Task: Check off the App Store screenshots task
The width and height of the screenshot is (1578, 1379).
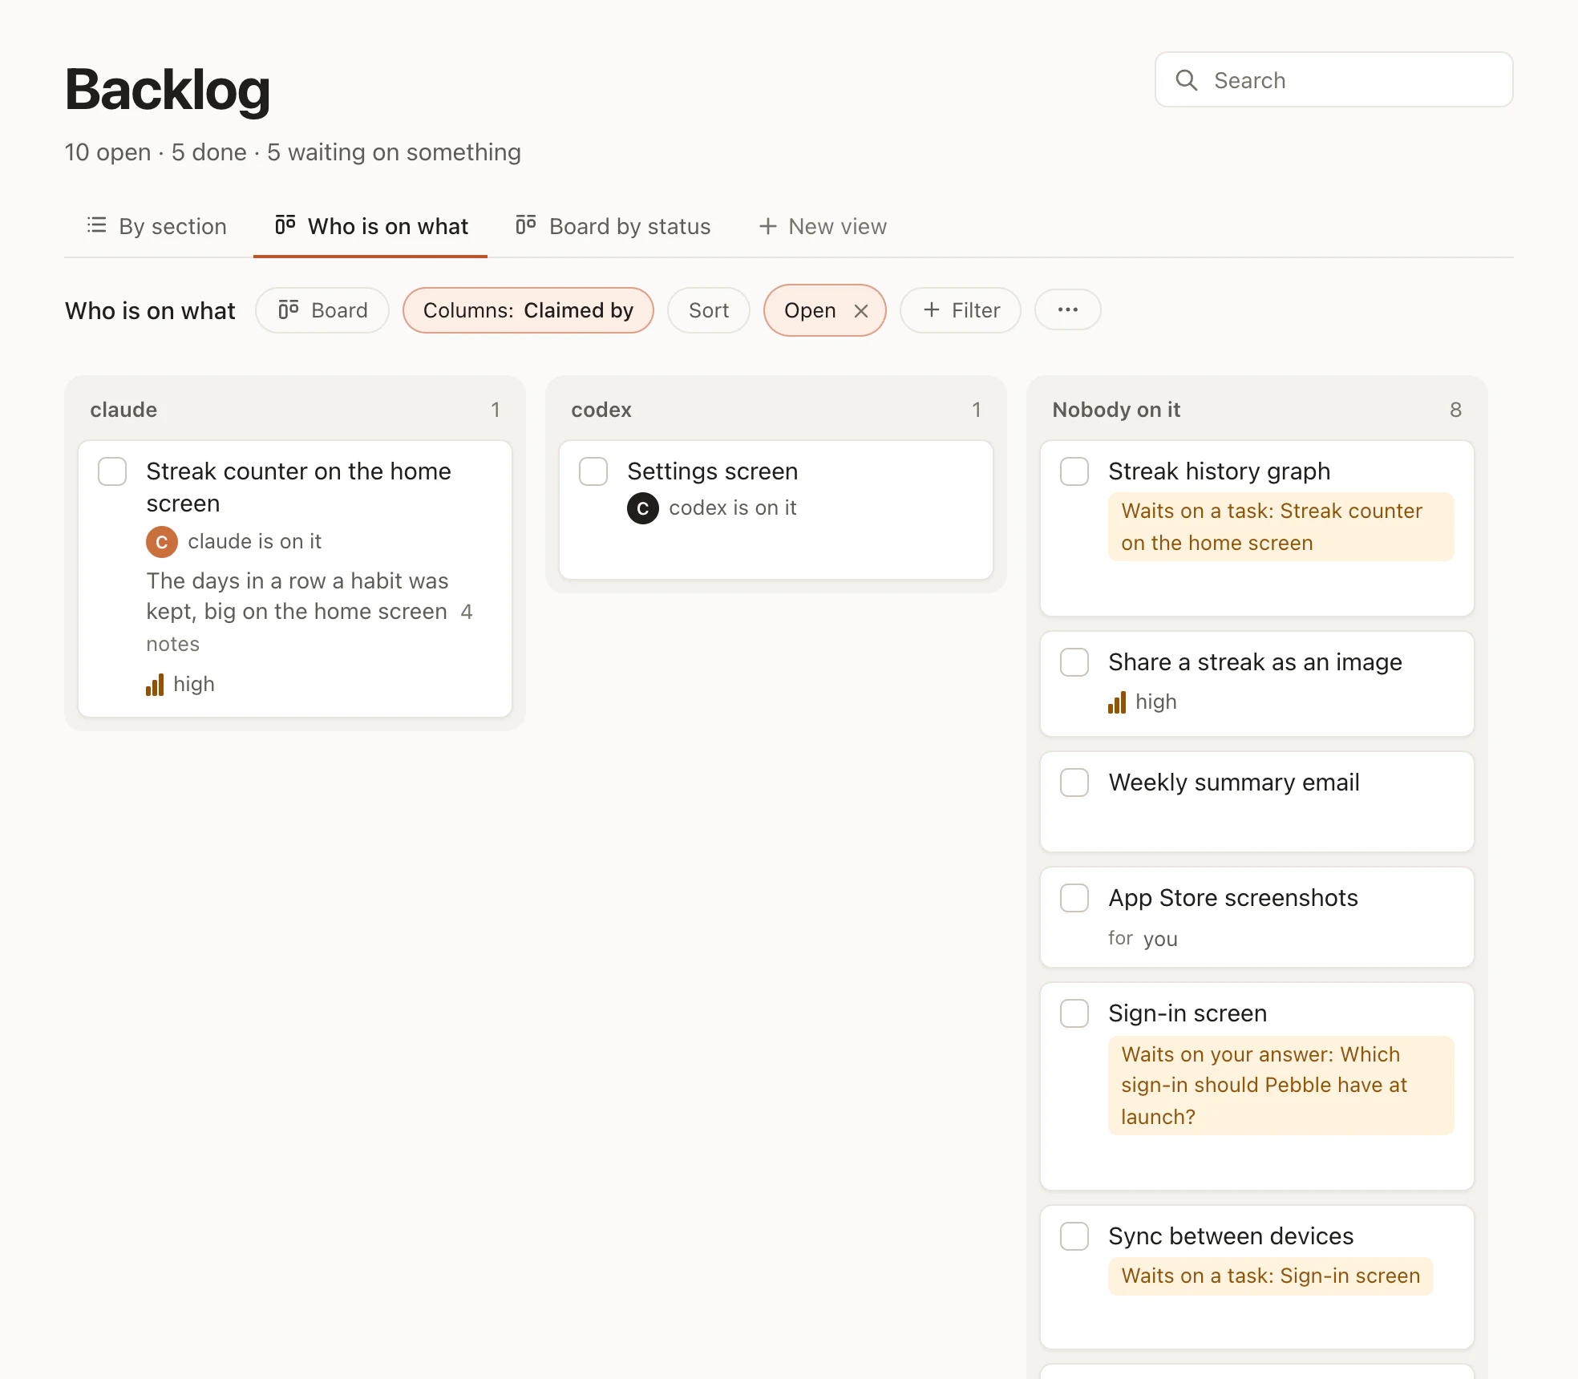Action: click(1074, 898)
